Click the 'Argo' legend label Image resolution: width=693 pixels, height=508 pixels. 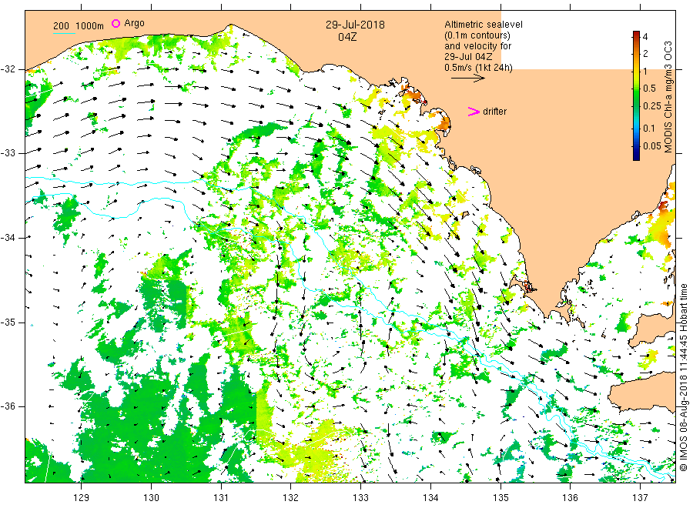pyautogui.click(x=134, y=23)
